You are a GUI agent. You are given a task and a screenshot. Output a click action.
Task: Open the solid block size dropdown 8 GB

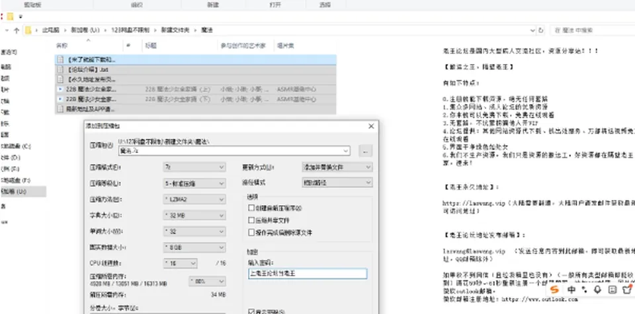(194, 247)
